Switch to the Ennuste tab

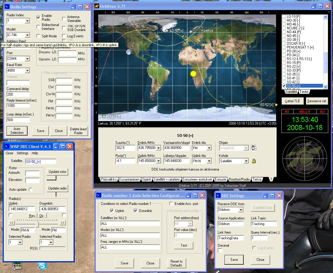[220, 179]
